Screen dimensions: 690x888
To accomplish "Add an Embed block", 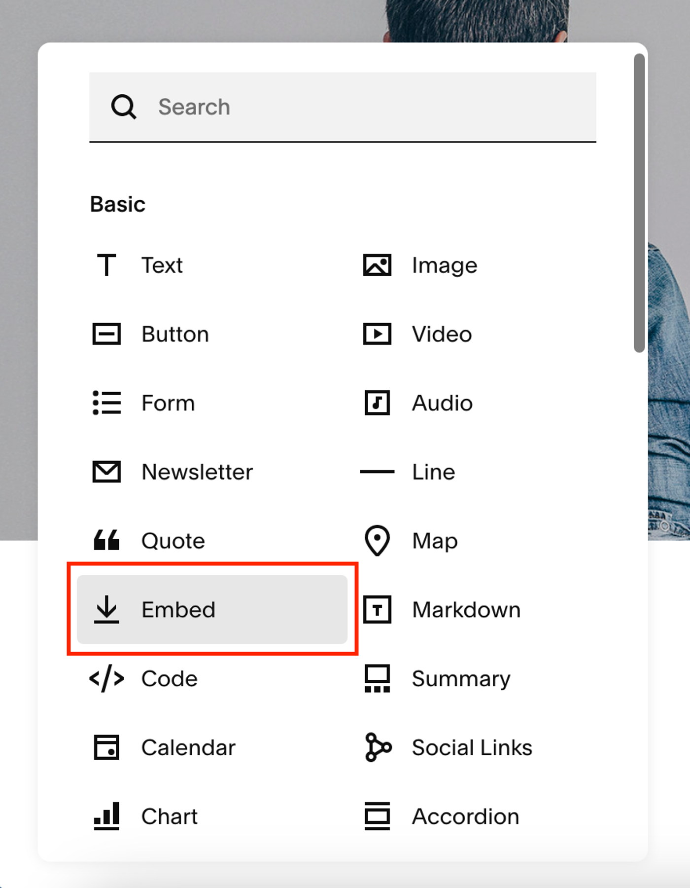I will 212,609.
